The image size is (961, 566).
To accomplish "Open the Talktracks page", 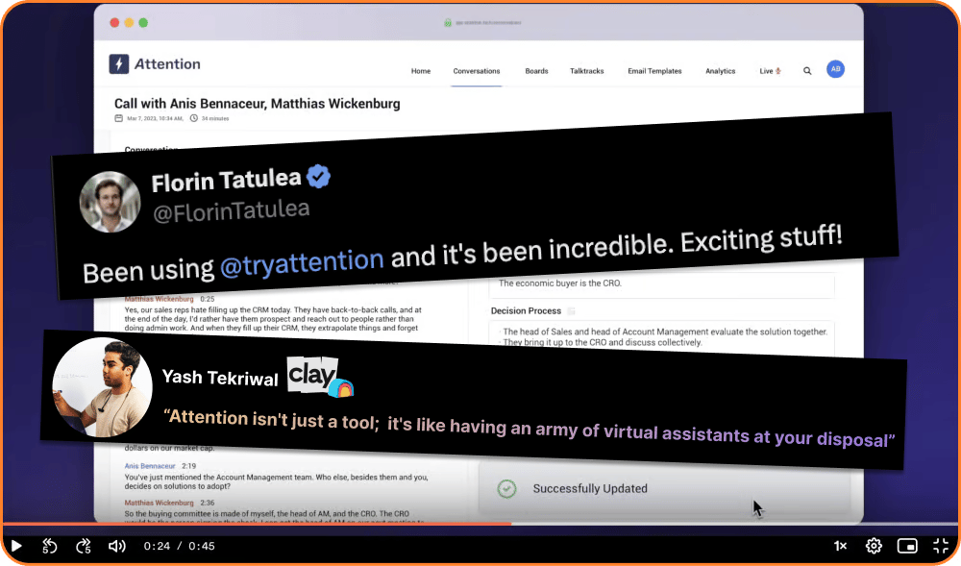I will (586, 71).
